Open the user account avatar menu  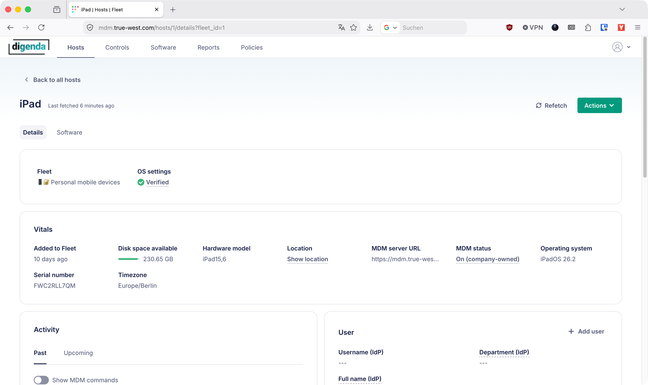(x=621, y=47)
